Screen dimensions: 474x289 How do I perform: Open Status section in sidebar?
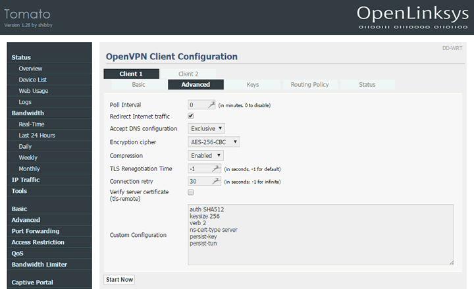point(21,57)
